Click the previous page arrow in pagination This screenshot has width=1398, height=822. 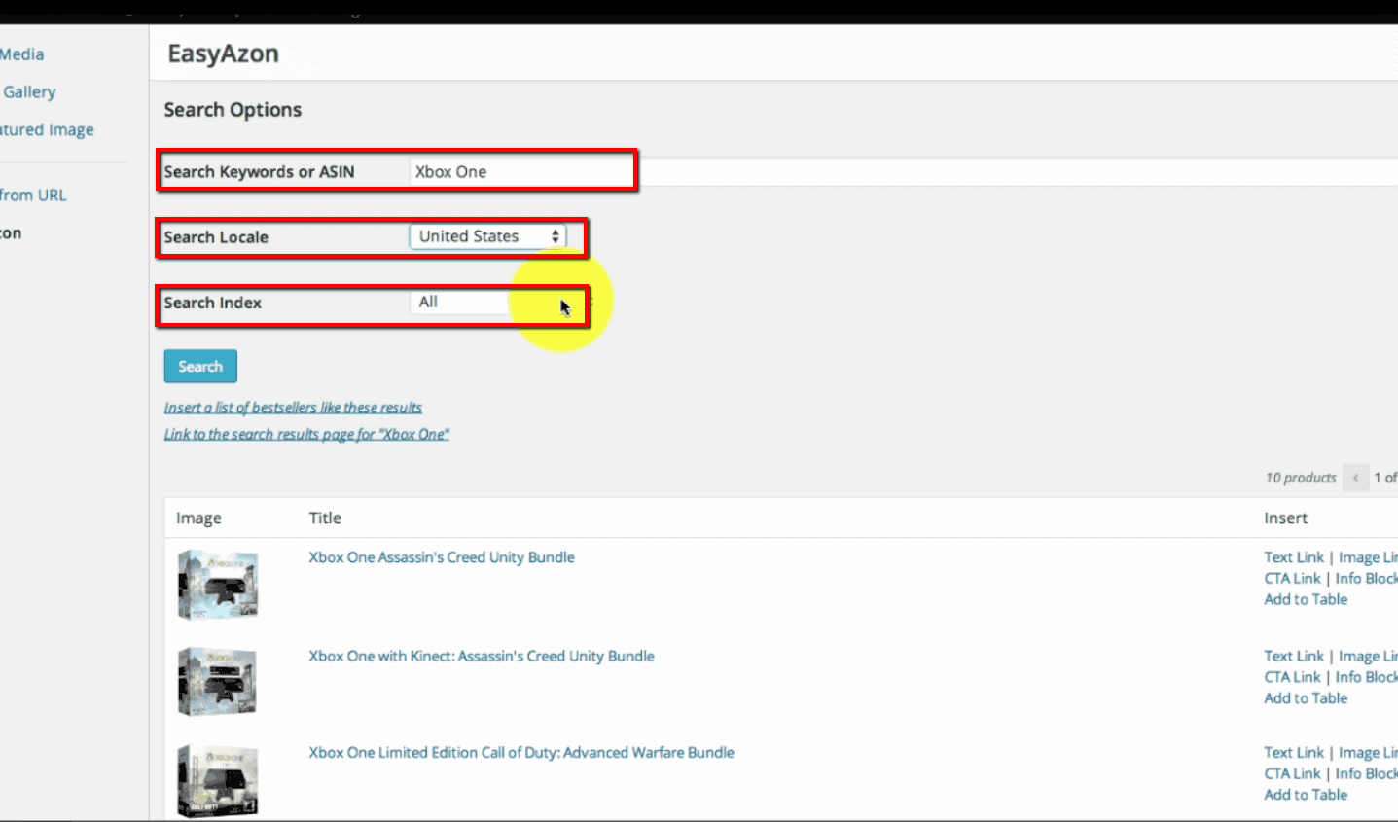coord(1355,478)
